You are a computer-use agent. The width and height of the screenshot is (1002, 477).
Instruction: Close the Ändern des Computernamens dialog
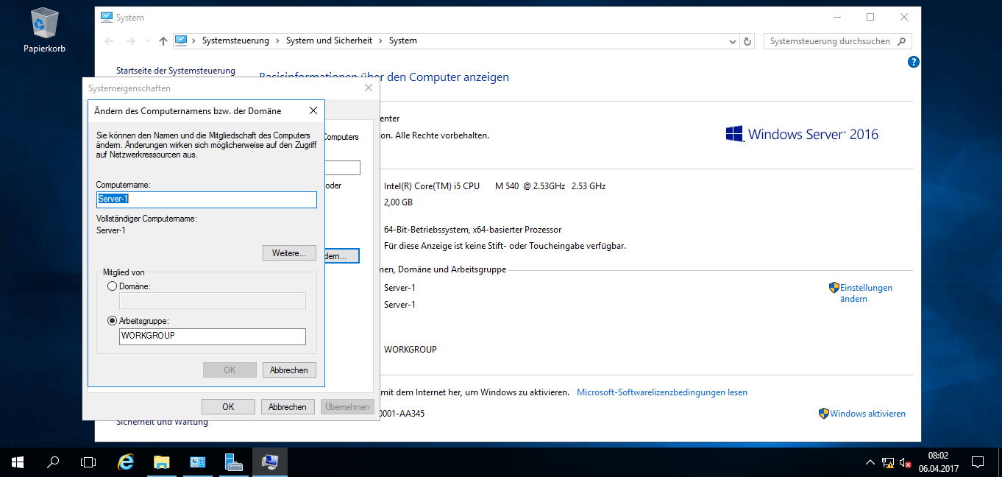313,110
